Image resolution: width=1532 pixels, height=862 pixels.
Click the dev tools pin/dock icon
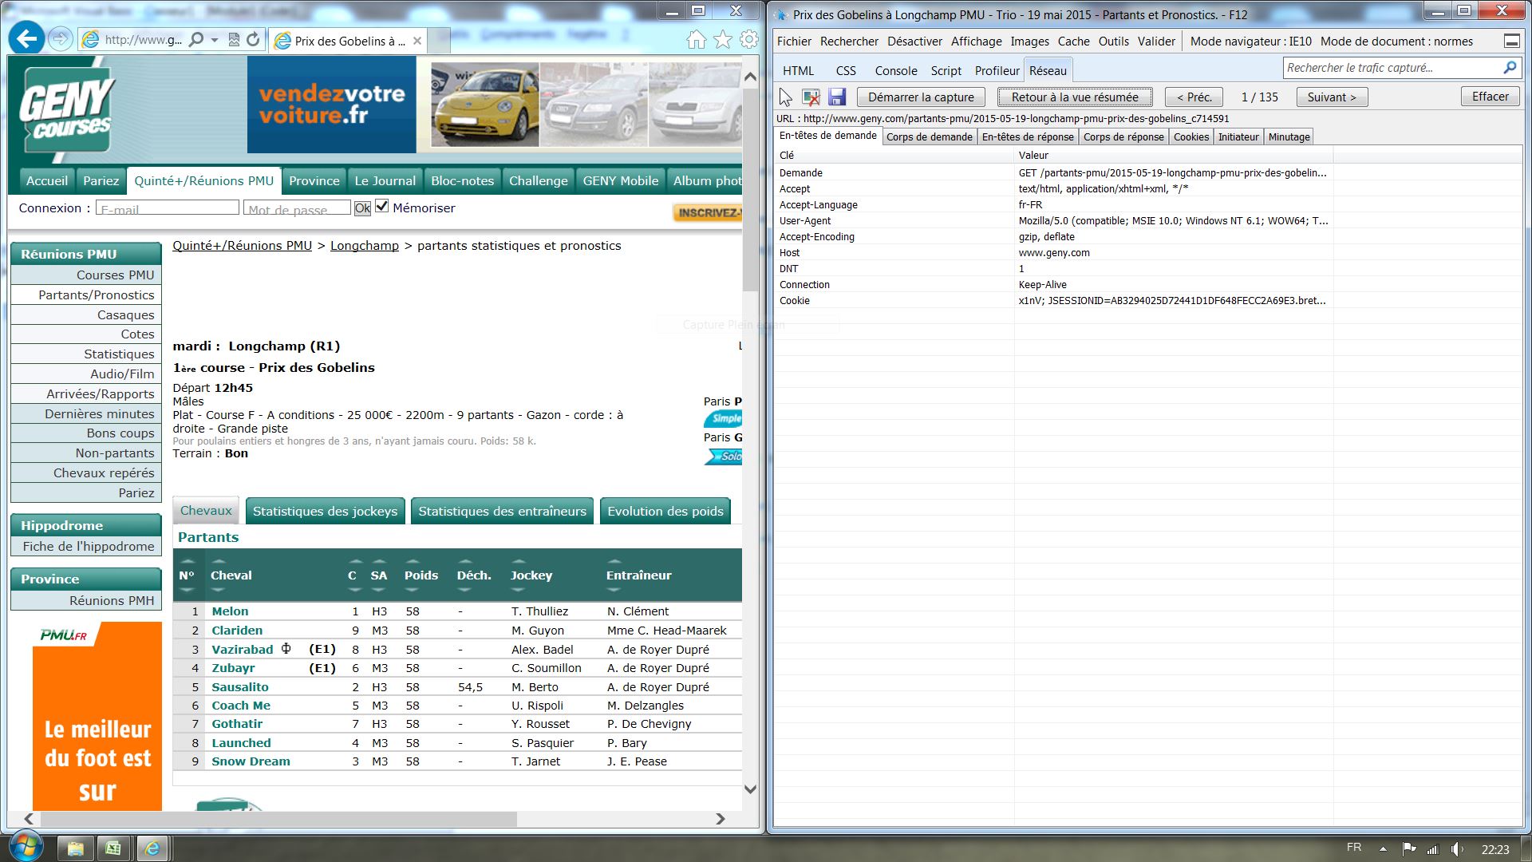point(1510,42)
